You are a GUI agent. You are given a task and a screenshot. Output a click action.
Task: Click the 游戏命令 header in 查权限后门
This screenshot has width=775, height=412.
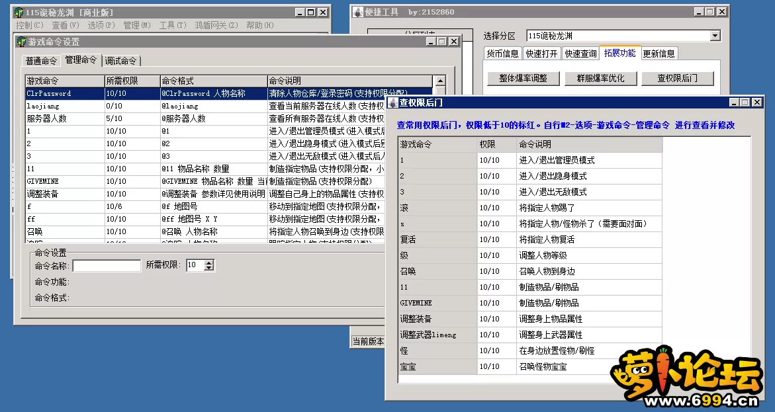[x=437, y=144]
